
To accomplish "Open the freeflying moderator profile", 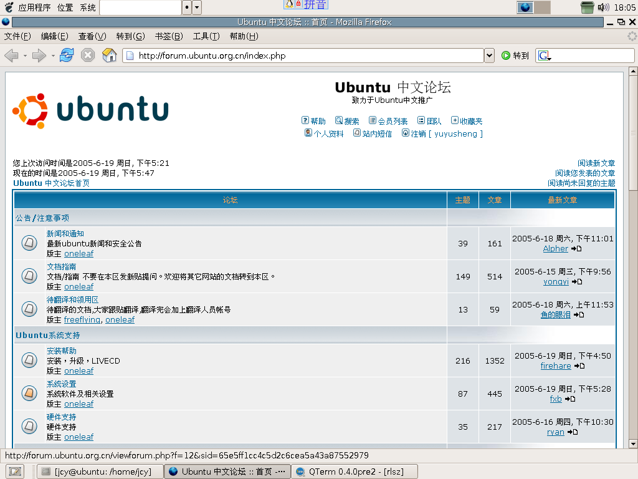I will tap(82, 320).
